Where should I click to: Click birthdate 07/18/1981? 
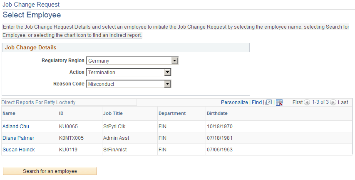220,138
